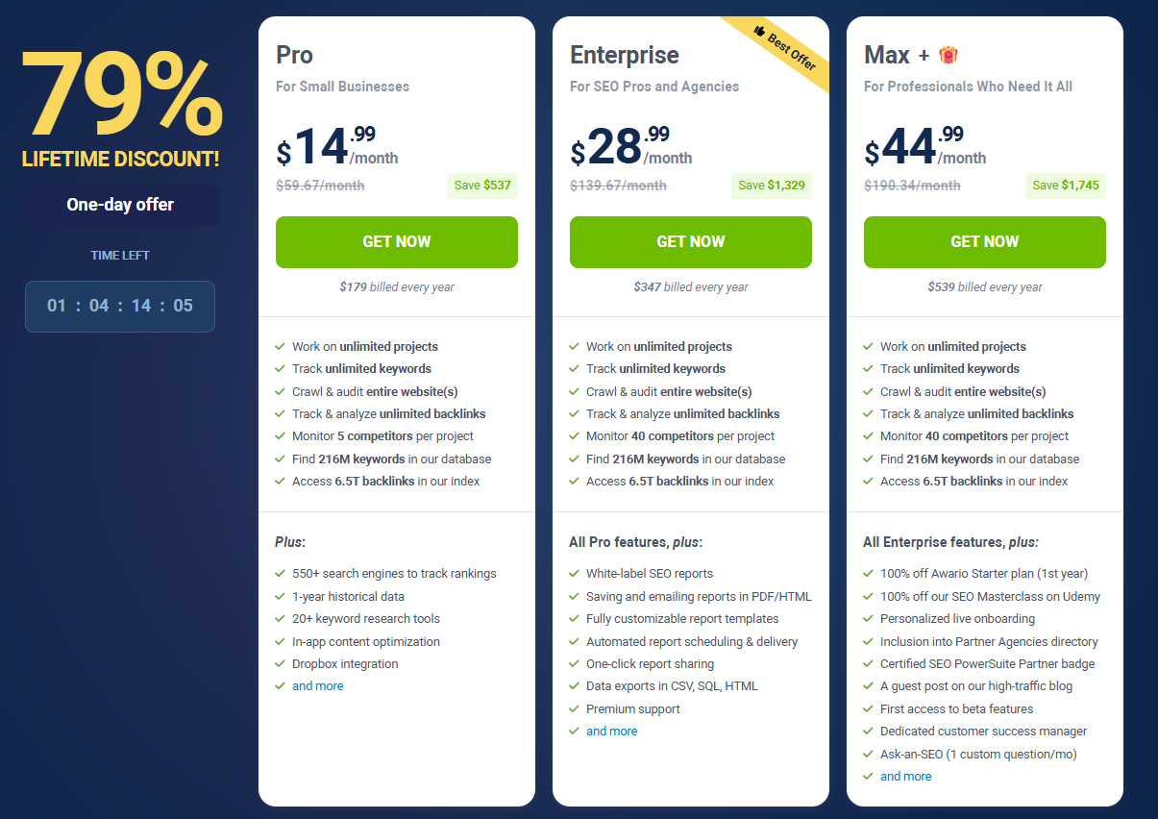The height and width of the screenshot is (819, 1158).
Task: Click the One-day offer badge
Action: [x=120, y=205]
